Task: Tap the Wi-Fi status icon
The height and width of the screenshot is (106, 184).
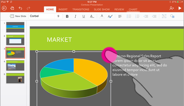Action: pyautogui.click(x=8, y=2)
